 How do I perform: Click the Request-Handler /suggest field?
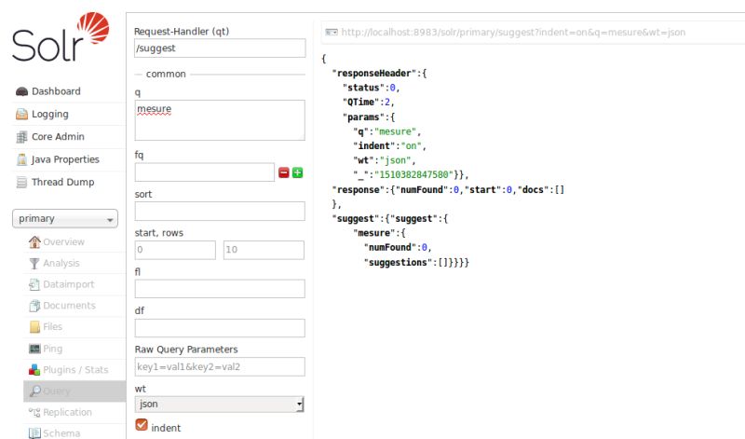(x=220, y=48)
